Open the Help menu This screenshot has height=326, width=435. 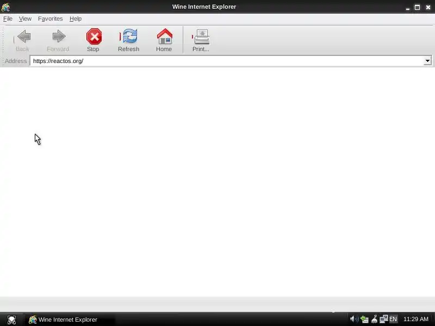pos(76,18)
